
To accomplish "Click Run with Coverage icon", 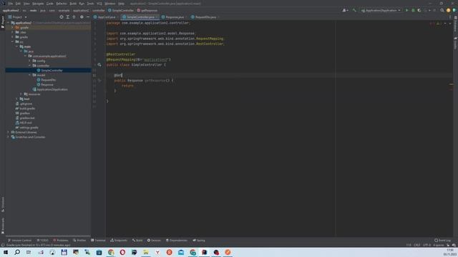I will coord(419,10).
